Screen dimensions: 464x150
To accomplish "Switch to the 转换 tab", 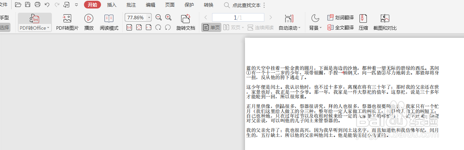I will tap(209, 5).
